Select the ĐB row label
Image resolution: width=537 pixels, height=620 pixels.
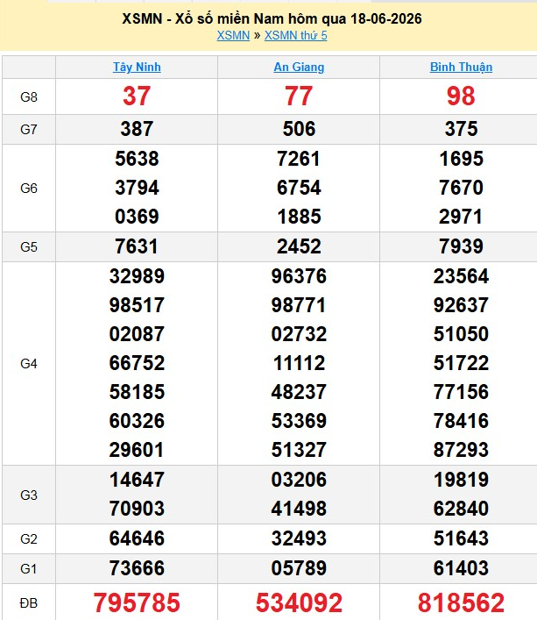29,603
